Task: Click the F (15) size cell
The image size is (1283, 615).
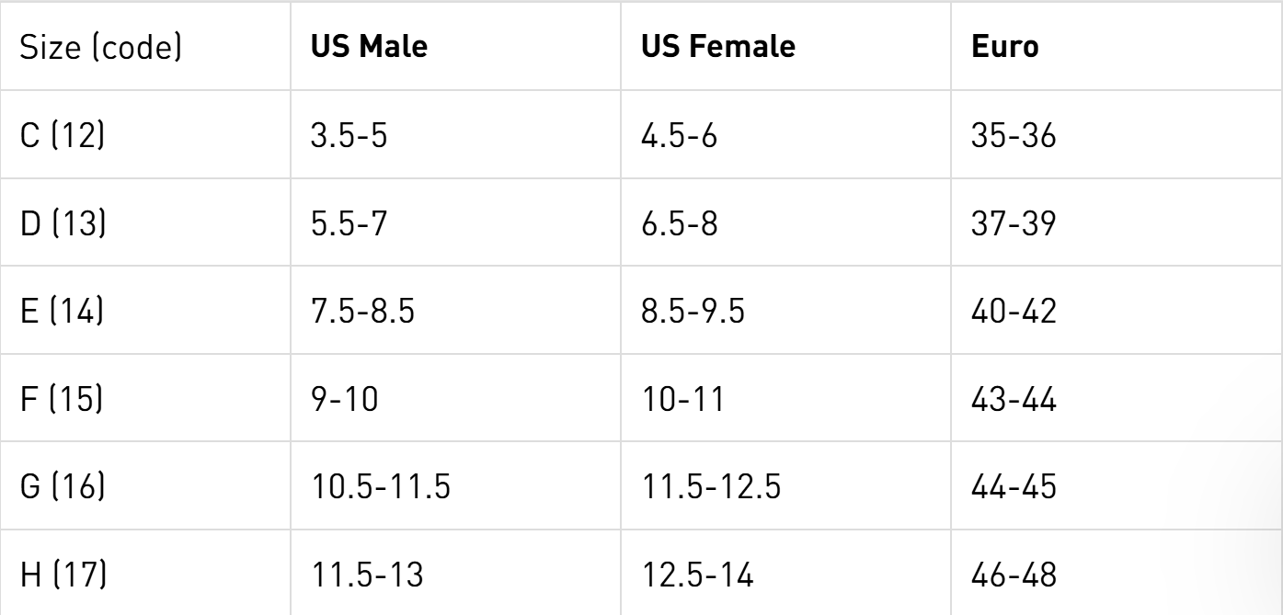Action: (x=63, y=399)
